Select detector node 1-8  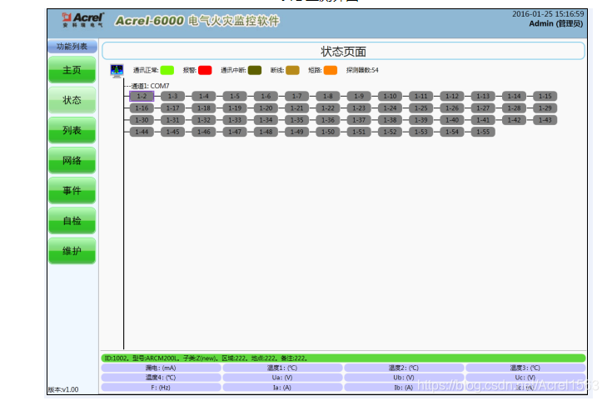[x=328, y=96]
